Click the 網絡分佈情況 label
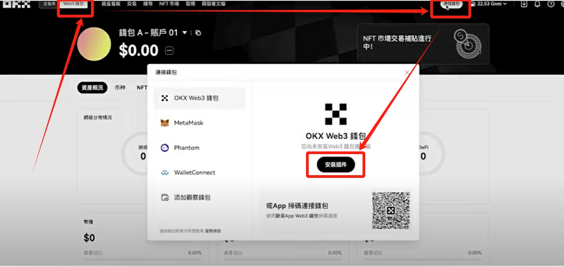564x267 pixels. coord(97,117)
